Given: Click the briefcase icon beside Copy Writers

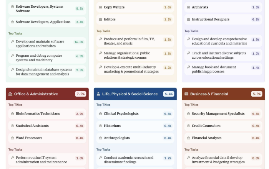Looking at the screenshot, I should coord(101,7).
